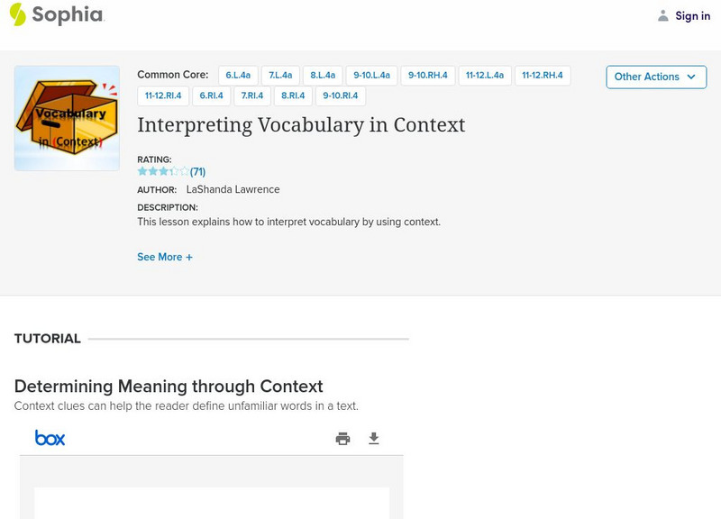This screenshot has width=721, height=519.
Task: Select the 7.L.4a standard tag
Action: [x=282, y=76]
